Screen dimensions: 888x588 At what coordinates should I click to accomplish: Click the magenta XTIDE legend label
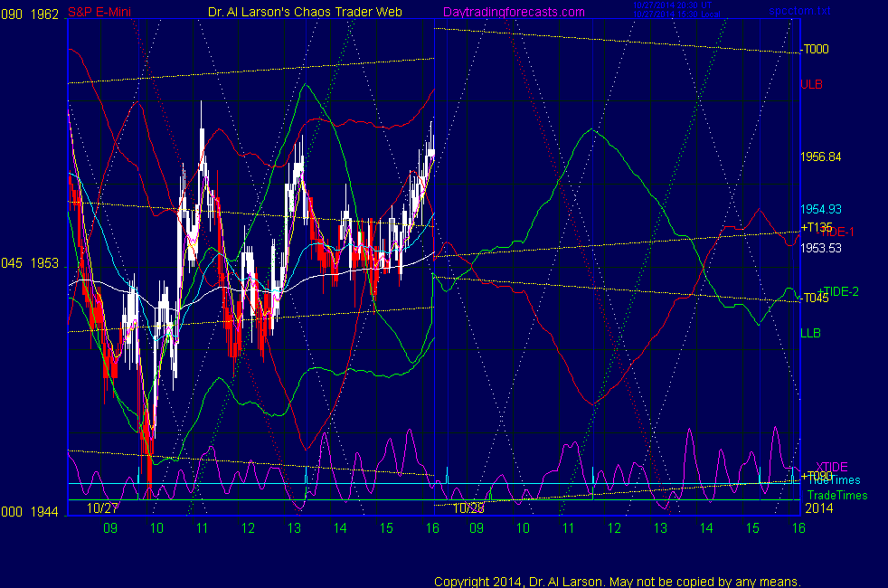coord(831,467)
